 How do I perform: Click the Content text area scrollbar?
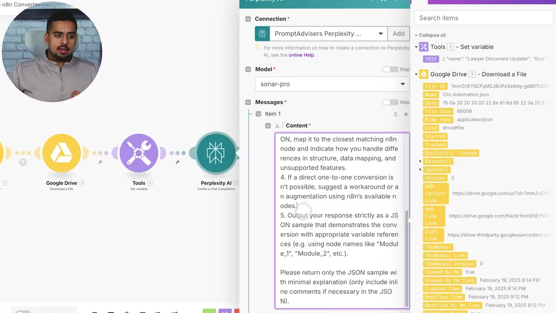(407, 258)
